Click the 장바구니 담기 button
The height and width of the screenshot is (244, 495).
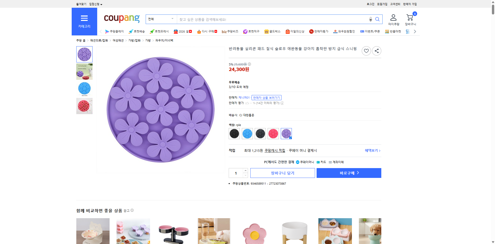(x=283, y=173)
